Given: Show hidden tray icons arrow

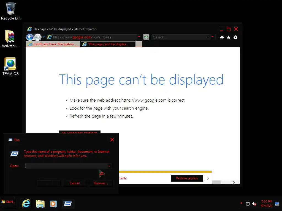Looking at the screenshot, I should click(242, 203).
